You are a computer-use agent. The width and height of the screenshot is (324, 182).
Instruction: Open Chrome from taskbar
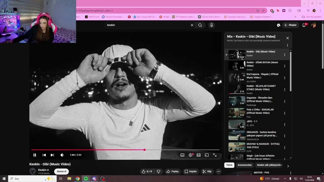77,179
